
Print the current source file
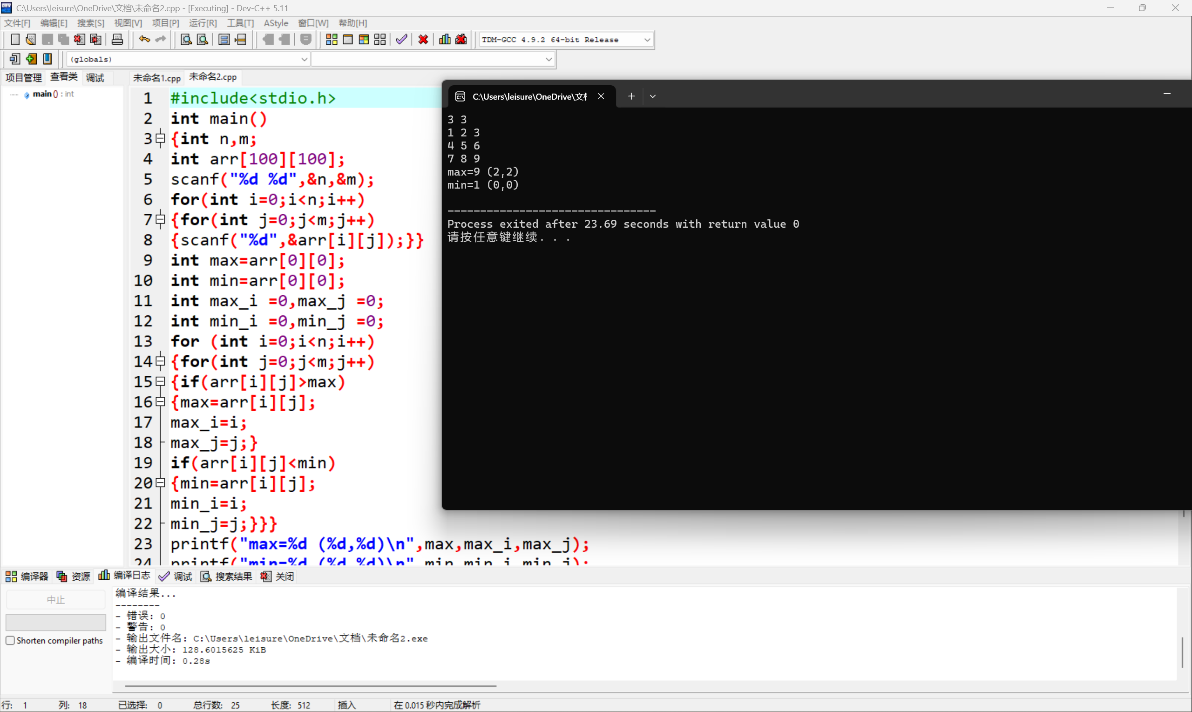(x=117, y=39)
